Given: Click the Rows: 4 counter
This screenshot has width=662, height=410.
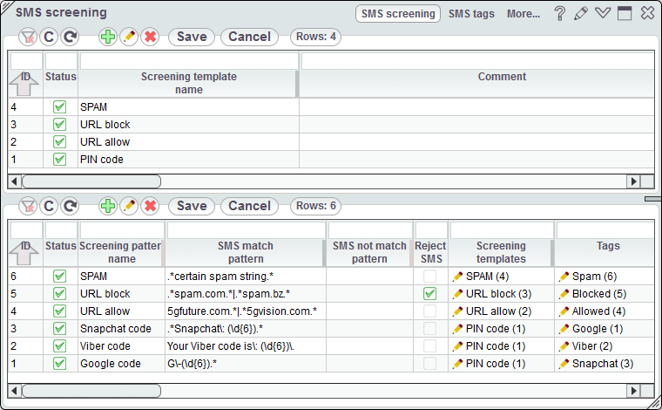Looking at the screenshot, I should tap(316, 37).
